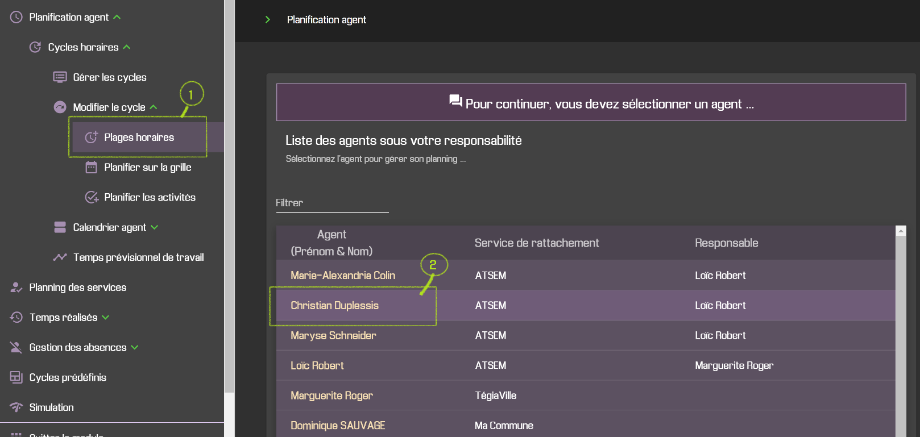The width and height of the screenshot is (920, 437).
Task: Click the Liste des agents sous votre responsabilité heading
Action: (x=404, y=140)
